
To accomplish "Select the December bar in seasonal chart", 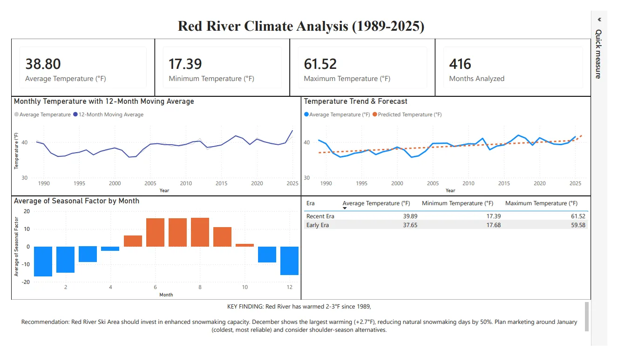I will pos(289,260).
